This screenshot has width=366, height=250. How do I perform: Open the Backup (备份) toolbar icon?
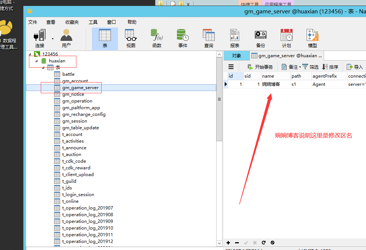(260, 38)
